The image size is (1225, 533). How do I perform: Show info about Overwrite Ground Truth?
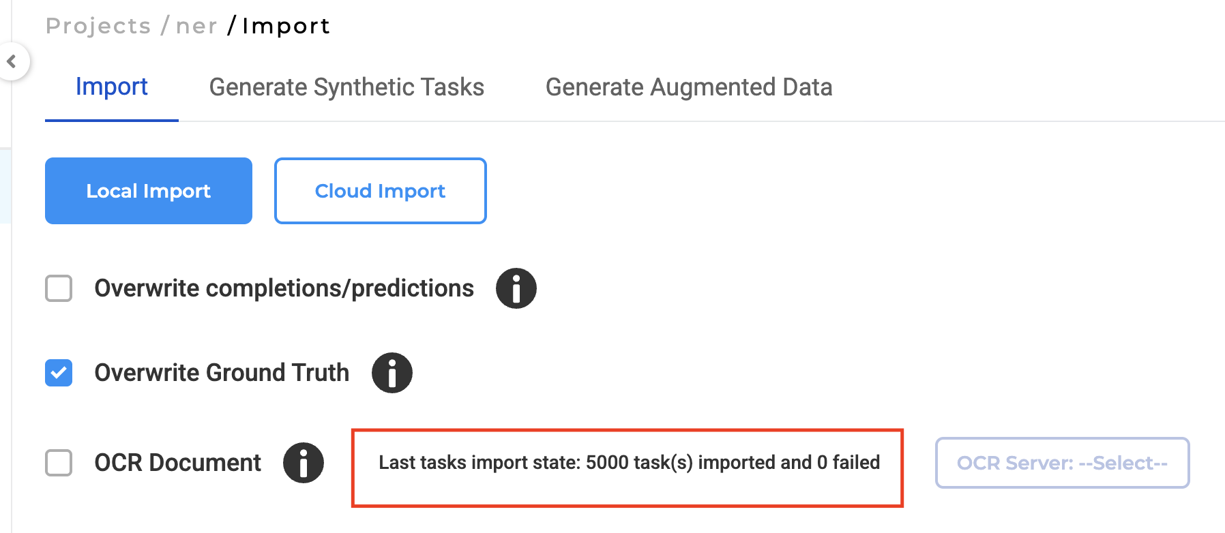[392, 373]
